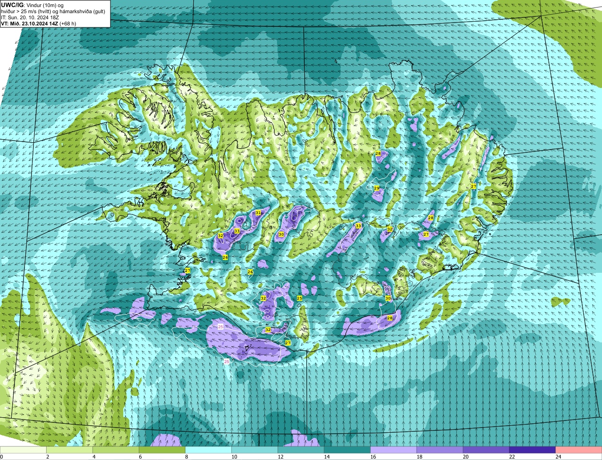Viewport: 602px width, 460px height.
Task: Click the 10–12 m/s legend color swatch
Action: click(255, 450)
